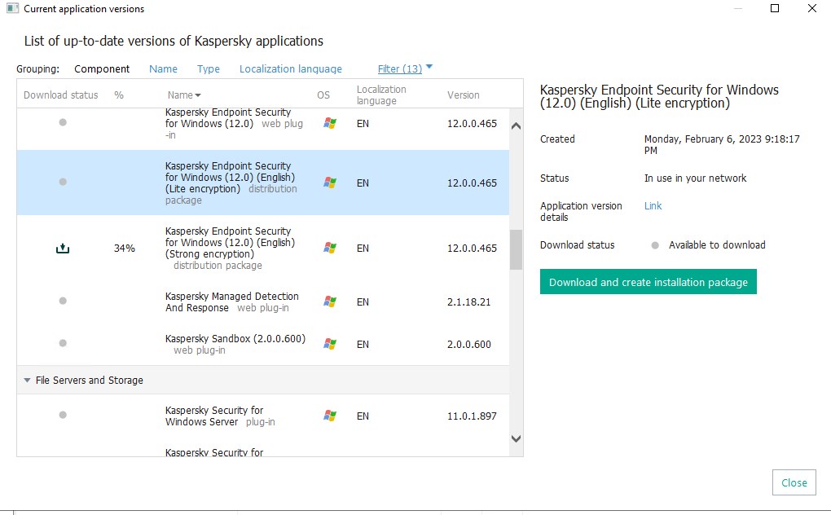Viewport: 831px width, 515px height.
Task: Click gray status dot for Managed Detection row
Action: 63,301
